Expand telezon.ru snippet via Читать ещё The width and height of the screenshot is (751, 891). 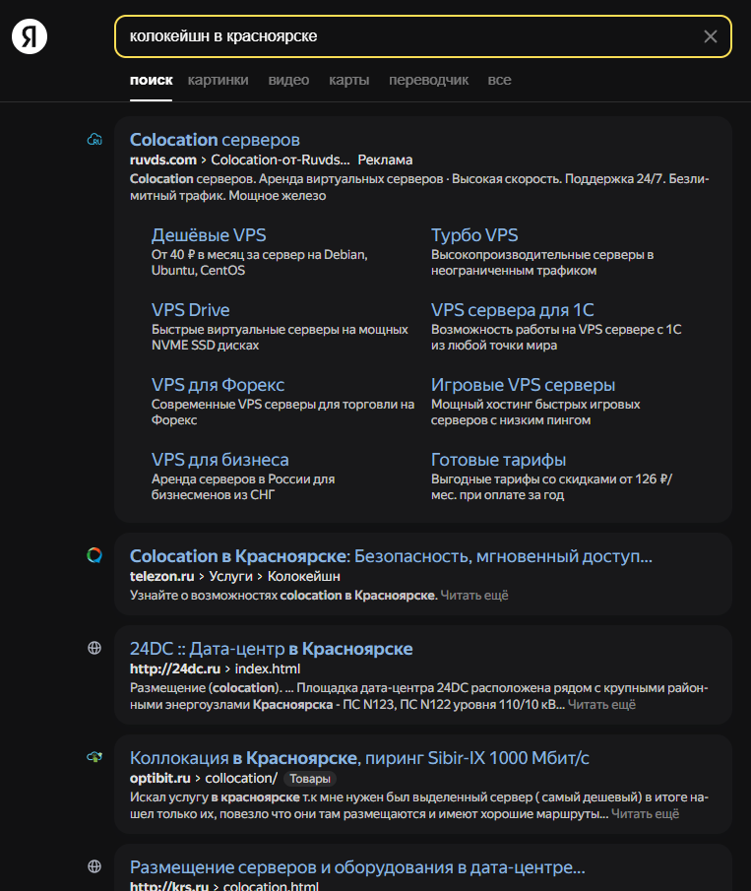click(x=474, y=596)
